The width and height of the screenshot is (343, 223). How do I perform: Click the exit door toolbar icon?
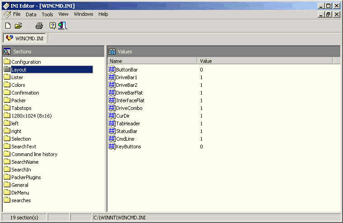coord(62,26)
